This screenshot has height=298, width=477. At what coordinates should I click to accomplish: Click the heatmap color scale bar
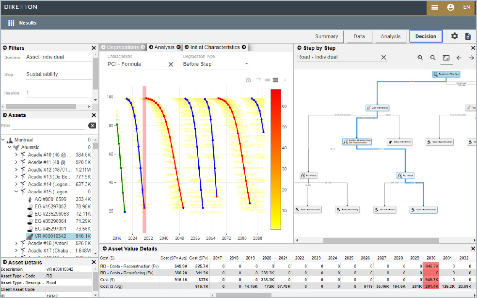[x=276, y=159]
